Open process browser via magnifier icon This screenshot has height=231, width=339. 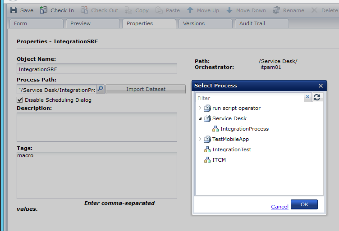[101, 89]
